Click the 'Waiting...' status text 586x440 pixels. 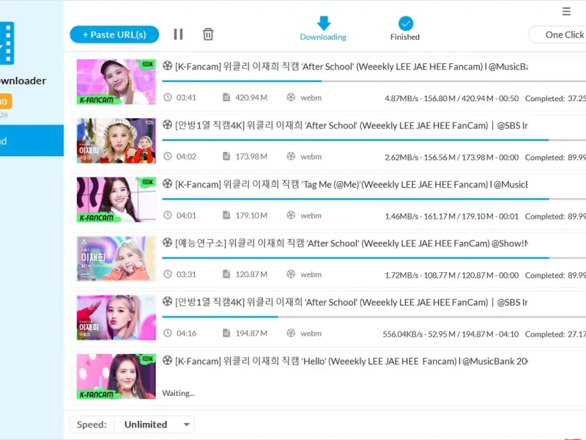(178, 393)
